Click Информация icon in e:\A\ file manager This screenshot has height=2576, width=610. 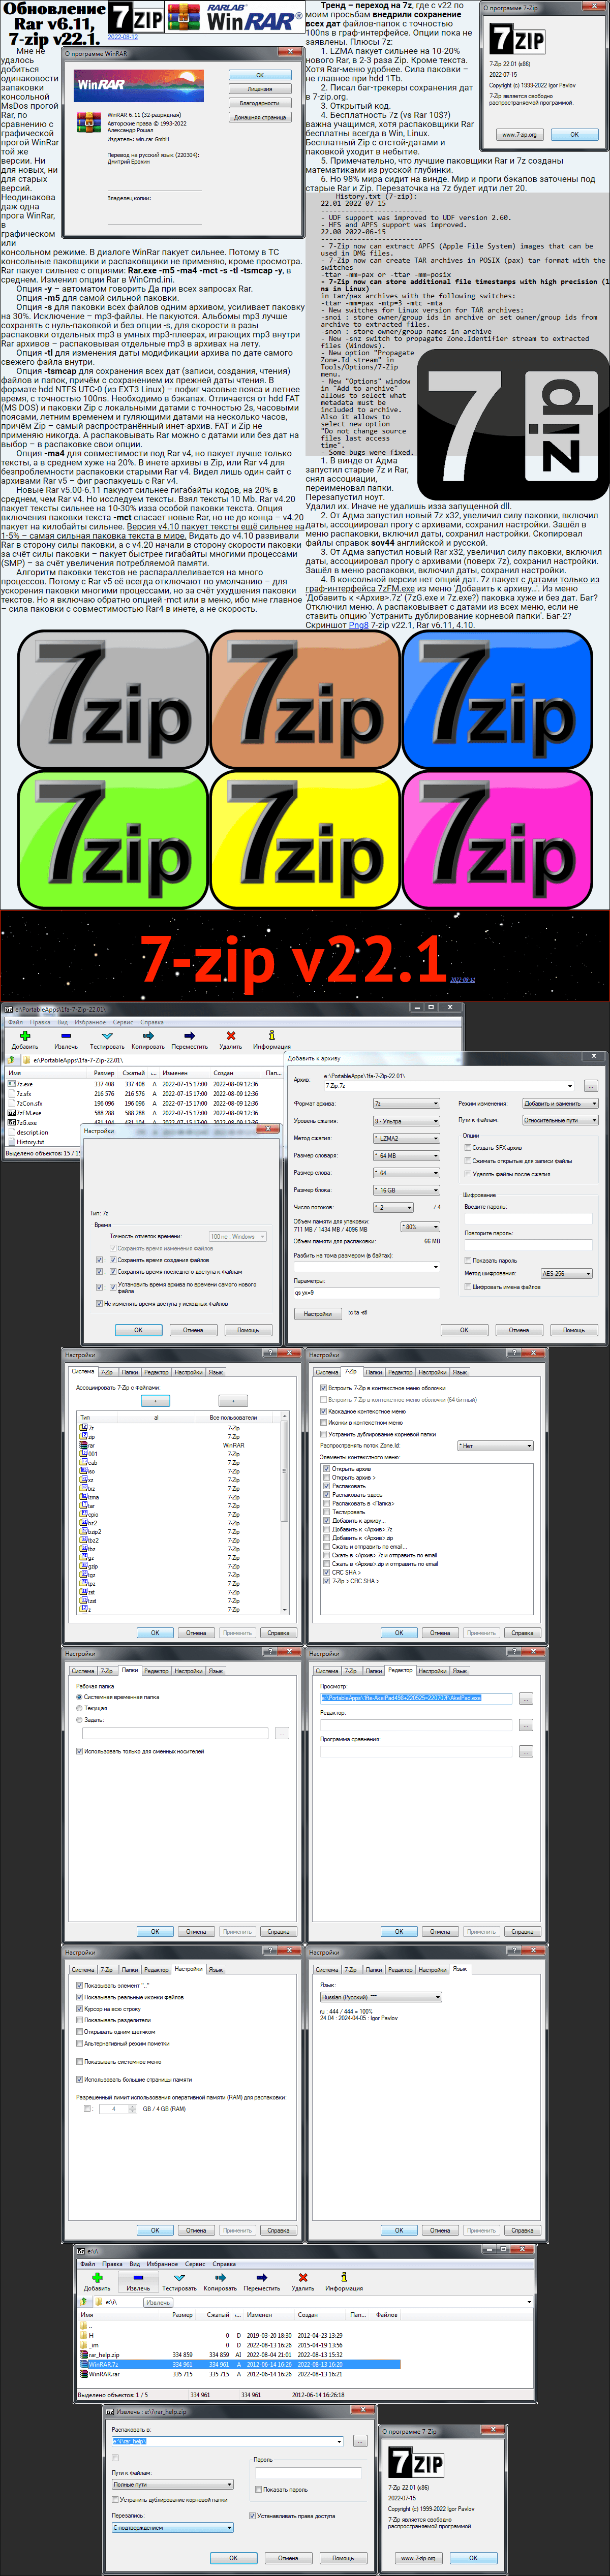343,2277
